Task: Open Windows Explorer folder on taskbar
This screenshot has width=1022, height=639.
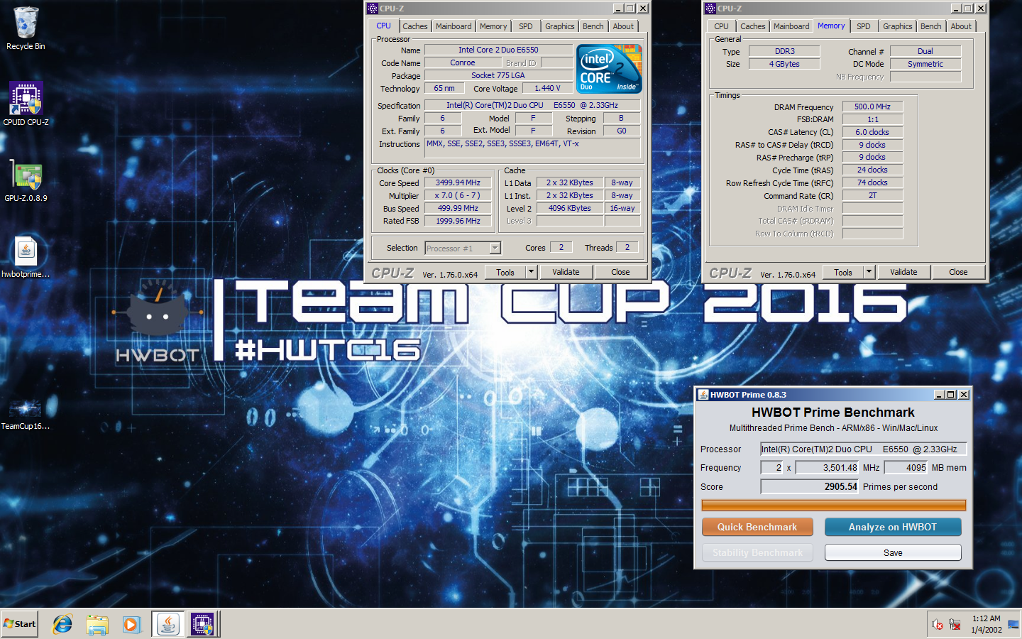Action: [97, 624]
